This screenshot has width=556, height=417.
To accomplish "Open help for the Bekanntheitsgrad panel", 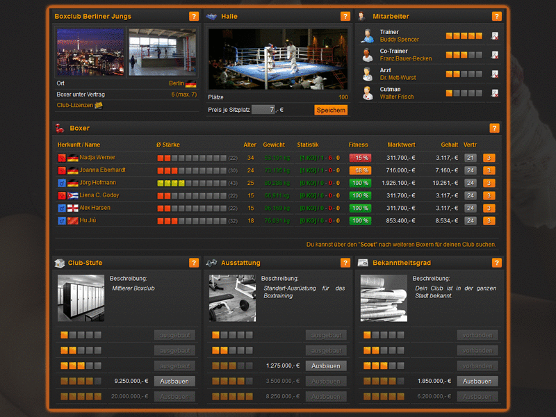I will 496,263.
